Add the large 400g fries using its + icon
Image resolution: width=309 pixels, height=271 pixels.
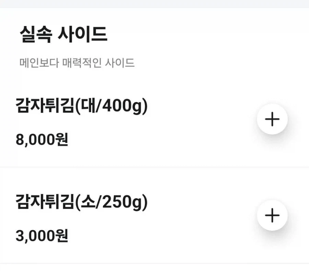272,120
